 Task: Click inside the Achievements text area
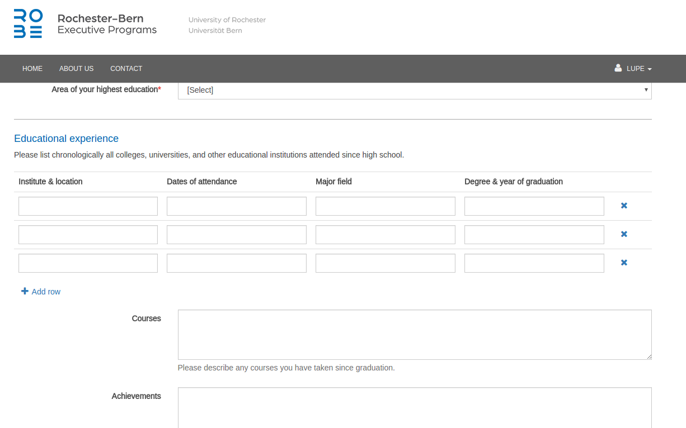click(415, 408)
